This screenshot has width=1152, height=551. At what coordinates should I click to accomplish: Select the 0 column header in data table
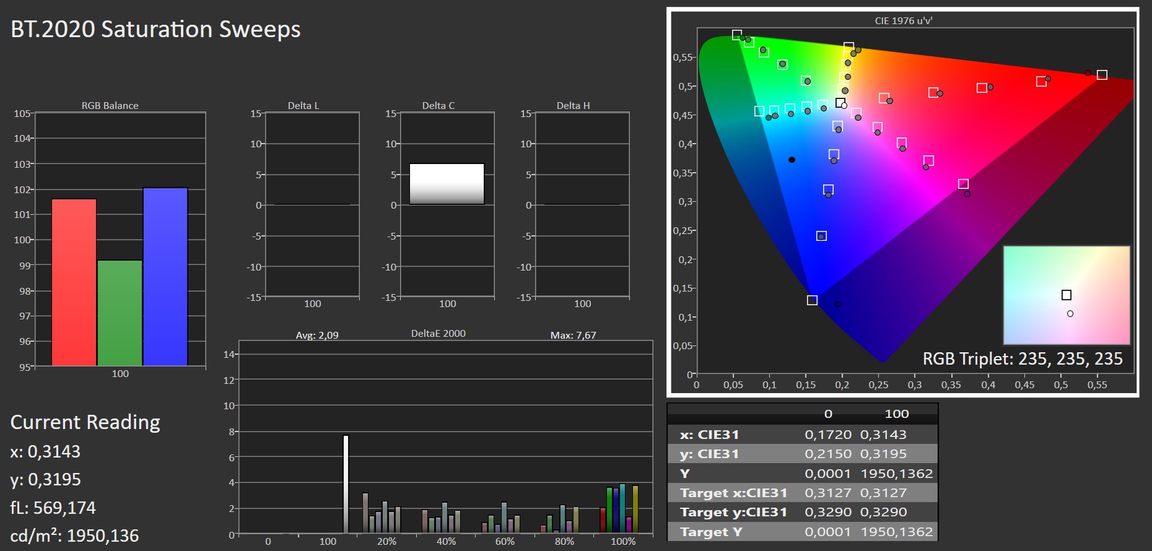click(x=828, y=414)
